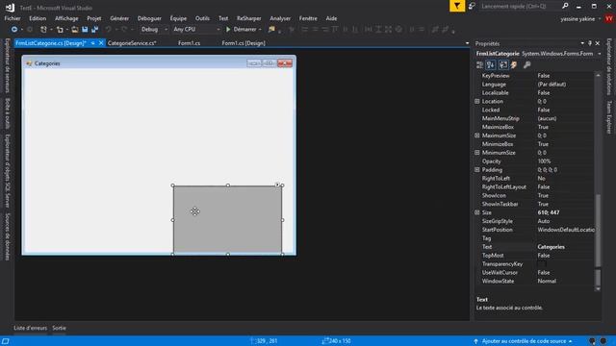Screen dimensions: 616x346
Task: Pin the Properties panel with auto-hide icon
Action: [590, 43]
